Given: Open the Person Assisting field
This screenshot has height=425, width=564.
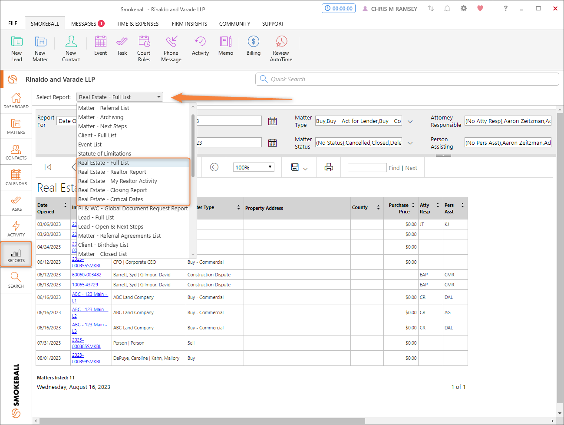Looking at the screenshot, I should [x=508, y=143].
